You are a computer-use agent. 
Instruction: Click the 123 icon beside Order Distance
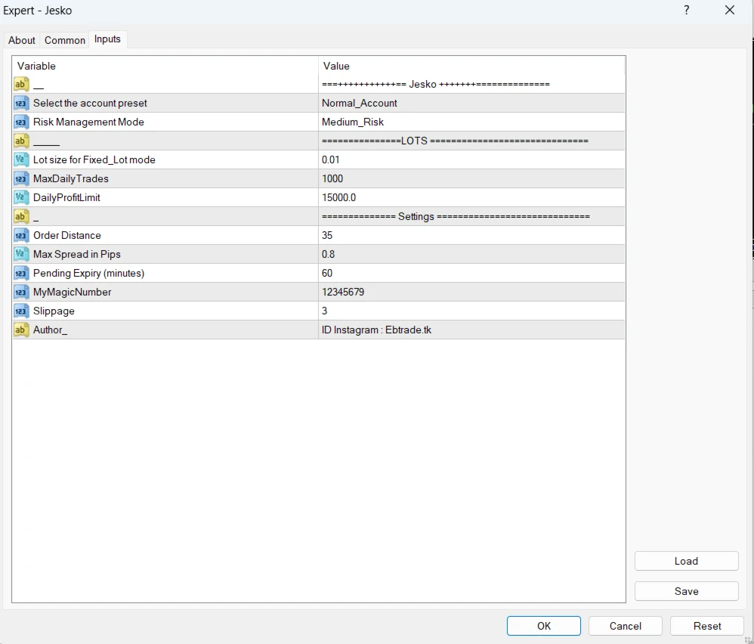click(x=21, y=235)
